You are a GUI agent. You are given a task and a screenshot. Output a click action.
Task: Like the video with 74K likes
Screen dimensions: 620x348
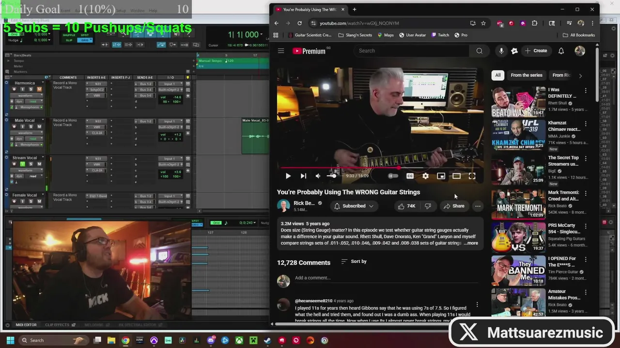tap(407, 206)
